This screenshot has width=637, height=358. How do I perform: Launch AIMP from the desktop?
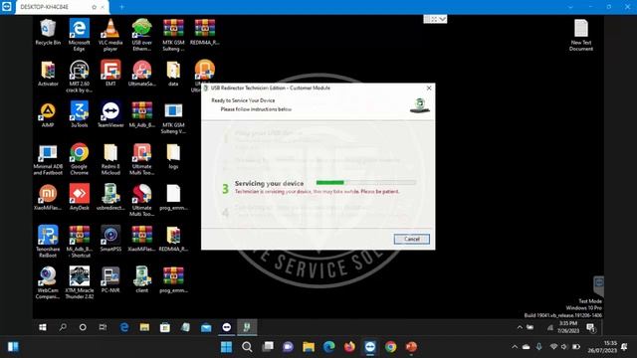pyautogui.click(x=48, y=115)
